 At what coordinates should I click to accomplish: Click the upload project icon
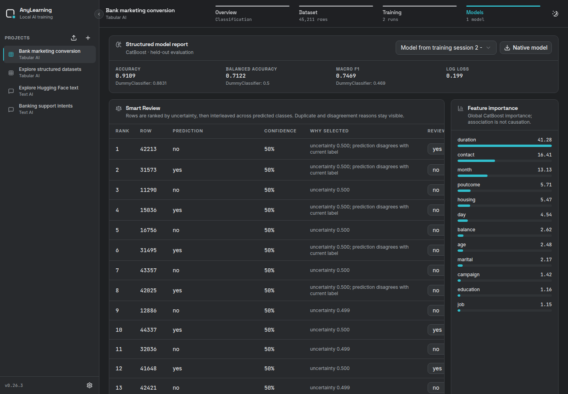pyautogui.click(x=74, y=38)
